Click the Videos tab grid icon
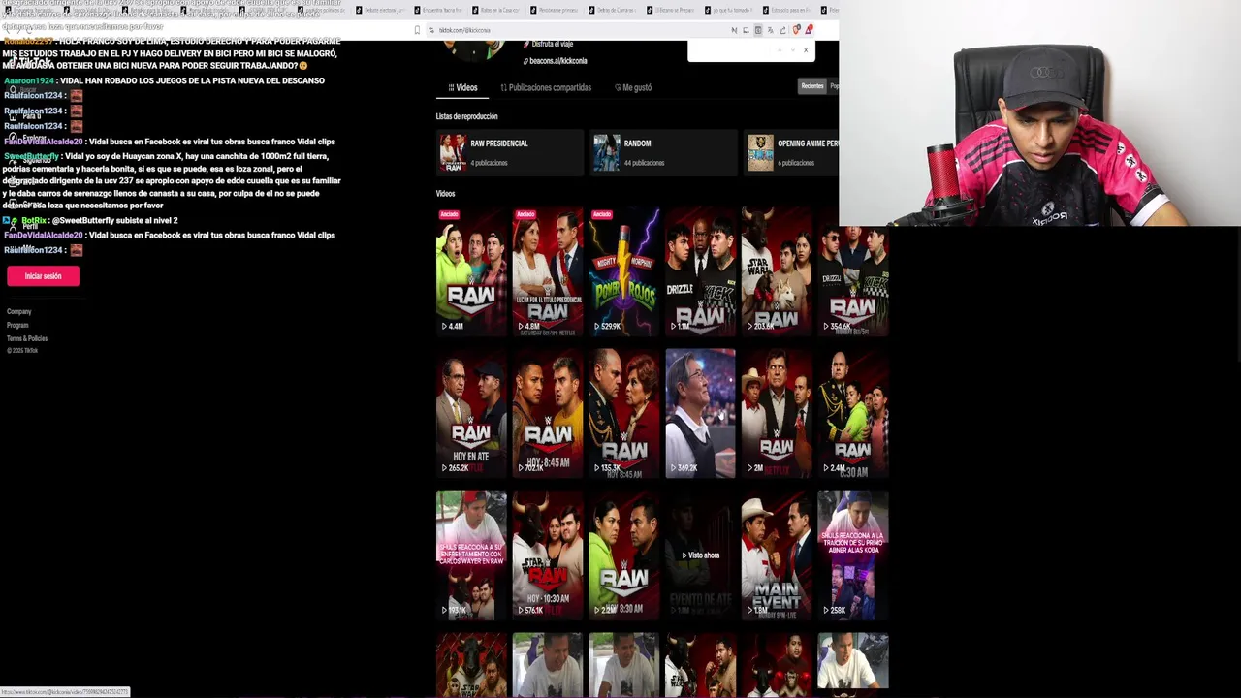Viewport: 1241px width, 698px height. [451, 87]
